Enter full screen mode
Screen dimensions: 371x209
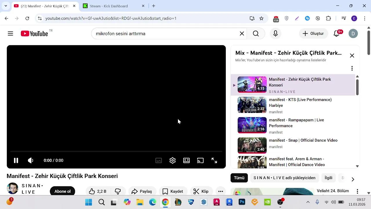tap(214, 161)
